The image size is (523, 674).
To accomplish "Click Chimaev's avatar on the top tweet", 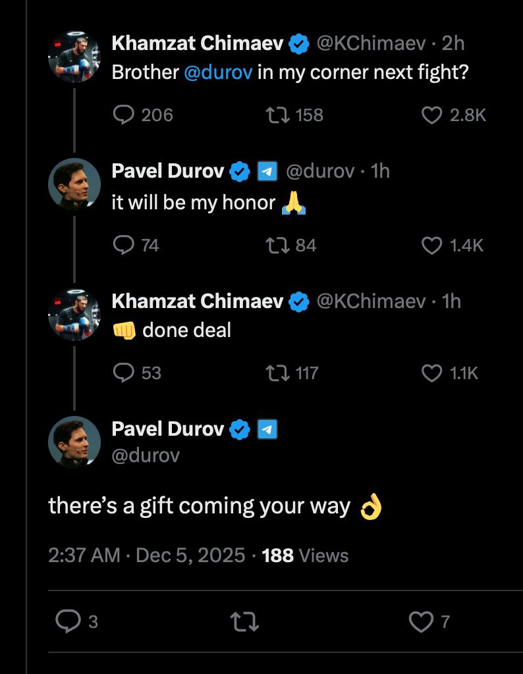I will coord(74,57).
